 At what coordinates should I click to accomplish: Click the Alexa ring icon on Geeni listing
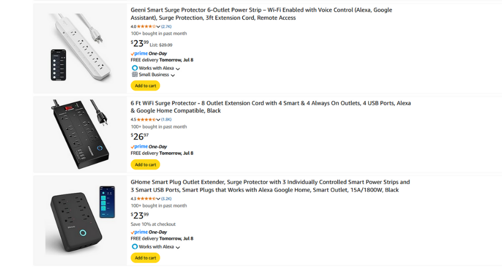pos(135,68)
